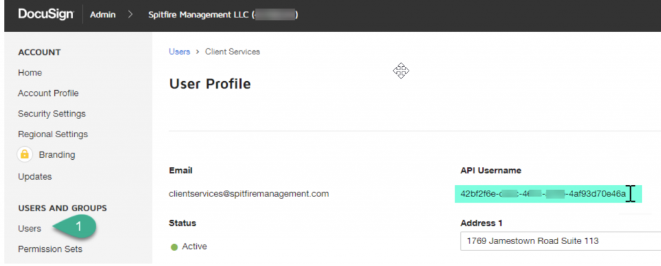Open Account Profile page

tap(48, 93)
